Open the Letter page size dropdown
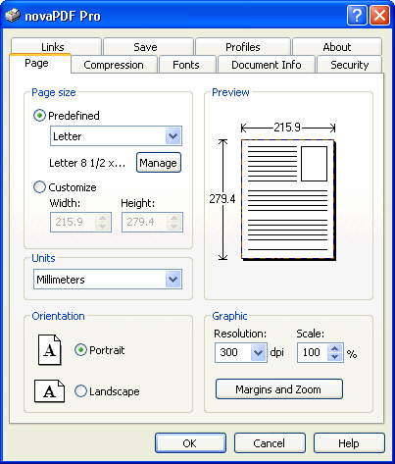395x464 pixels. tap(116, 136)
